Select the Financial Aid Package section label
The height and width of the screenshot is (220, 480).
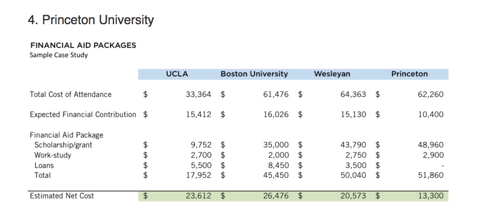tap(66, 135)
